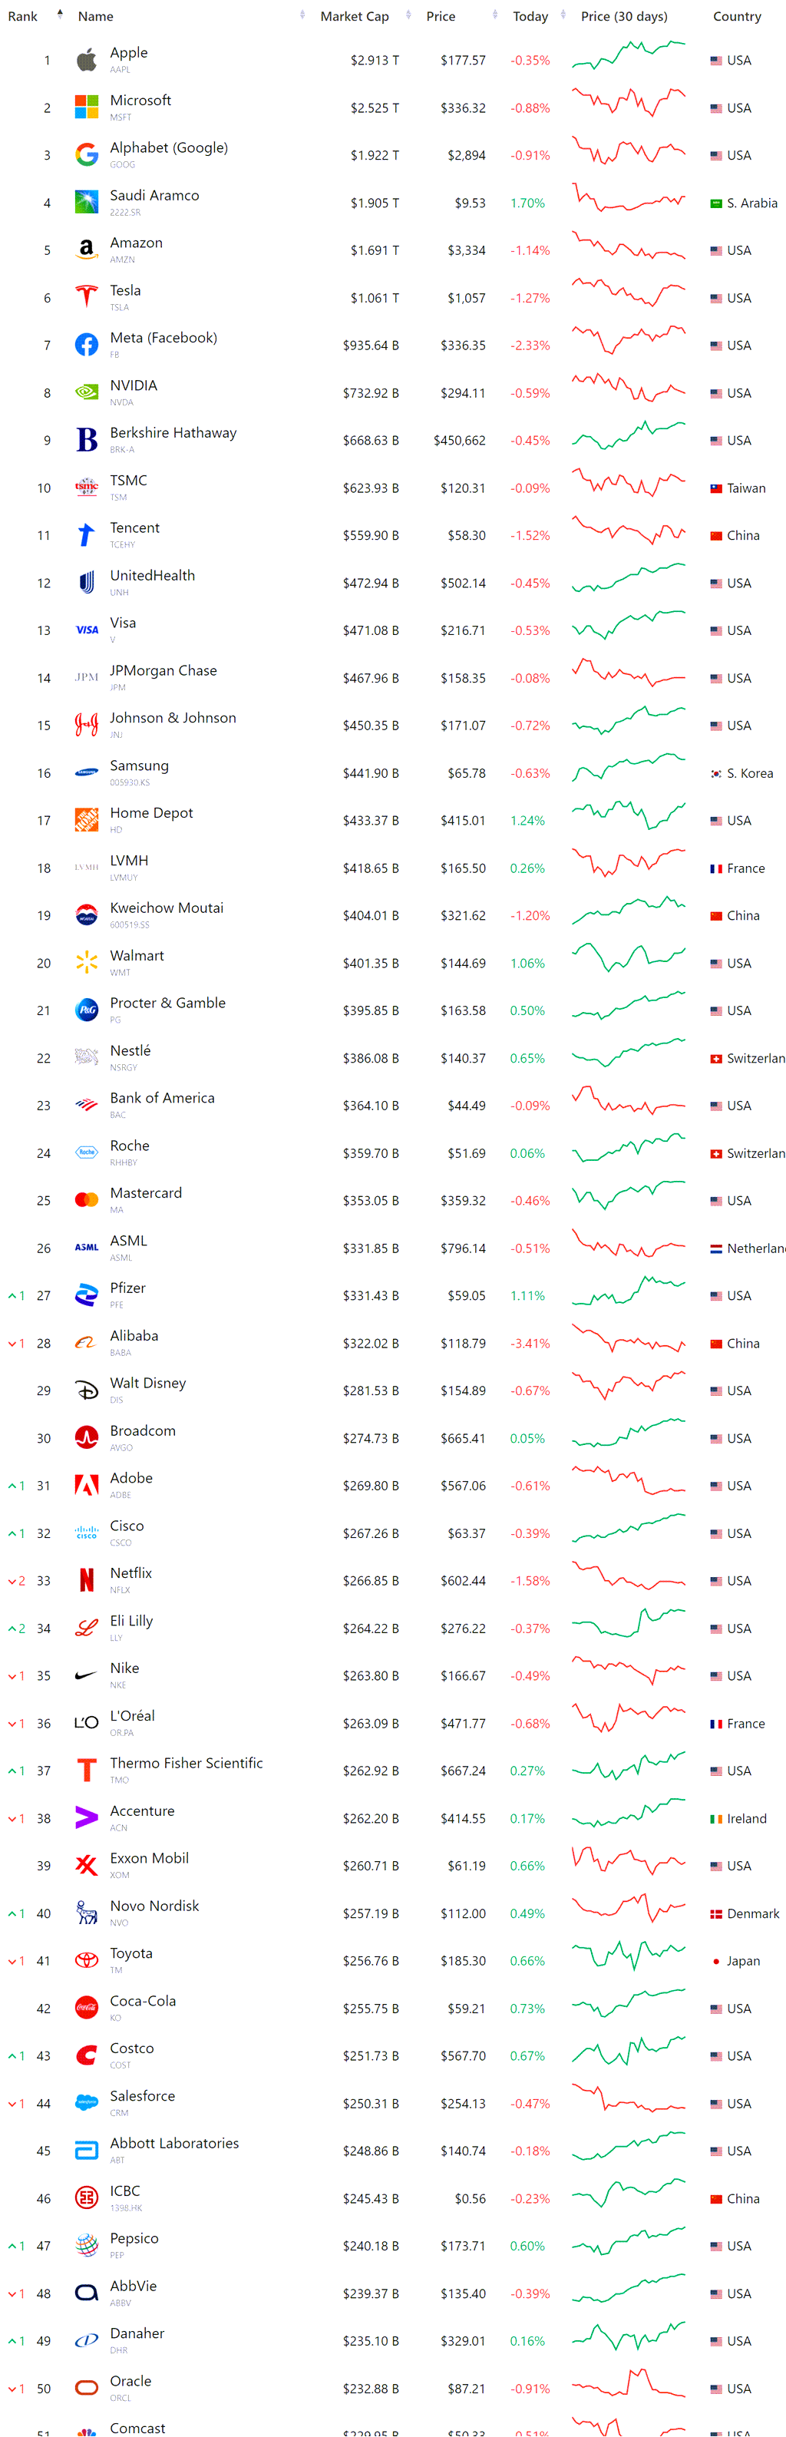Click the Apple company logo icon
786x2437 pixels.
tap(86, 61)
